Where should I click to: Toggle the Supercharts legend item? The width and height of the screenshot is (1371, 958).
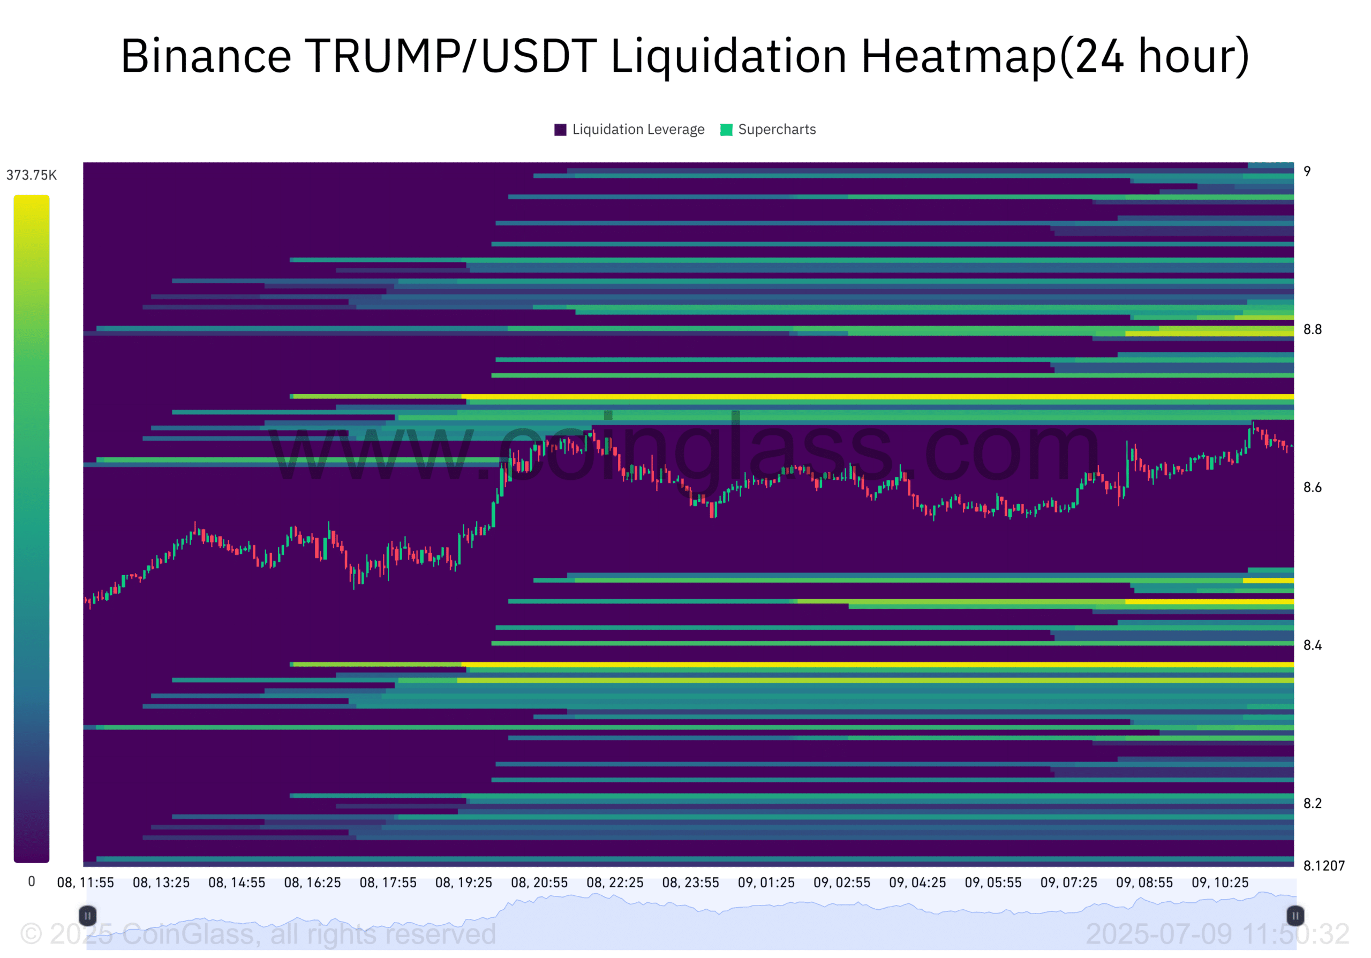[x=776, y=130]
